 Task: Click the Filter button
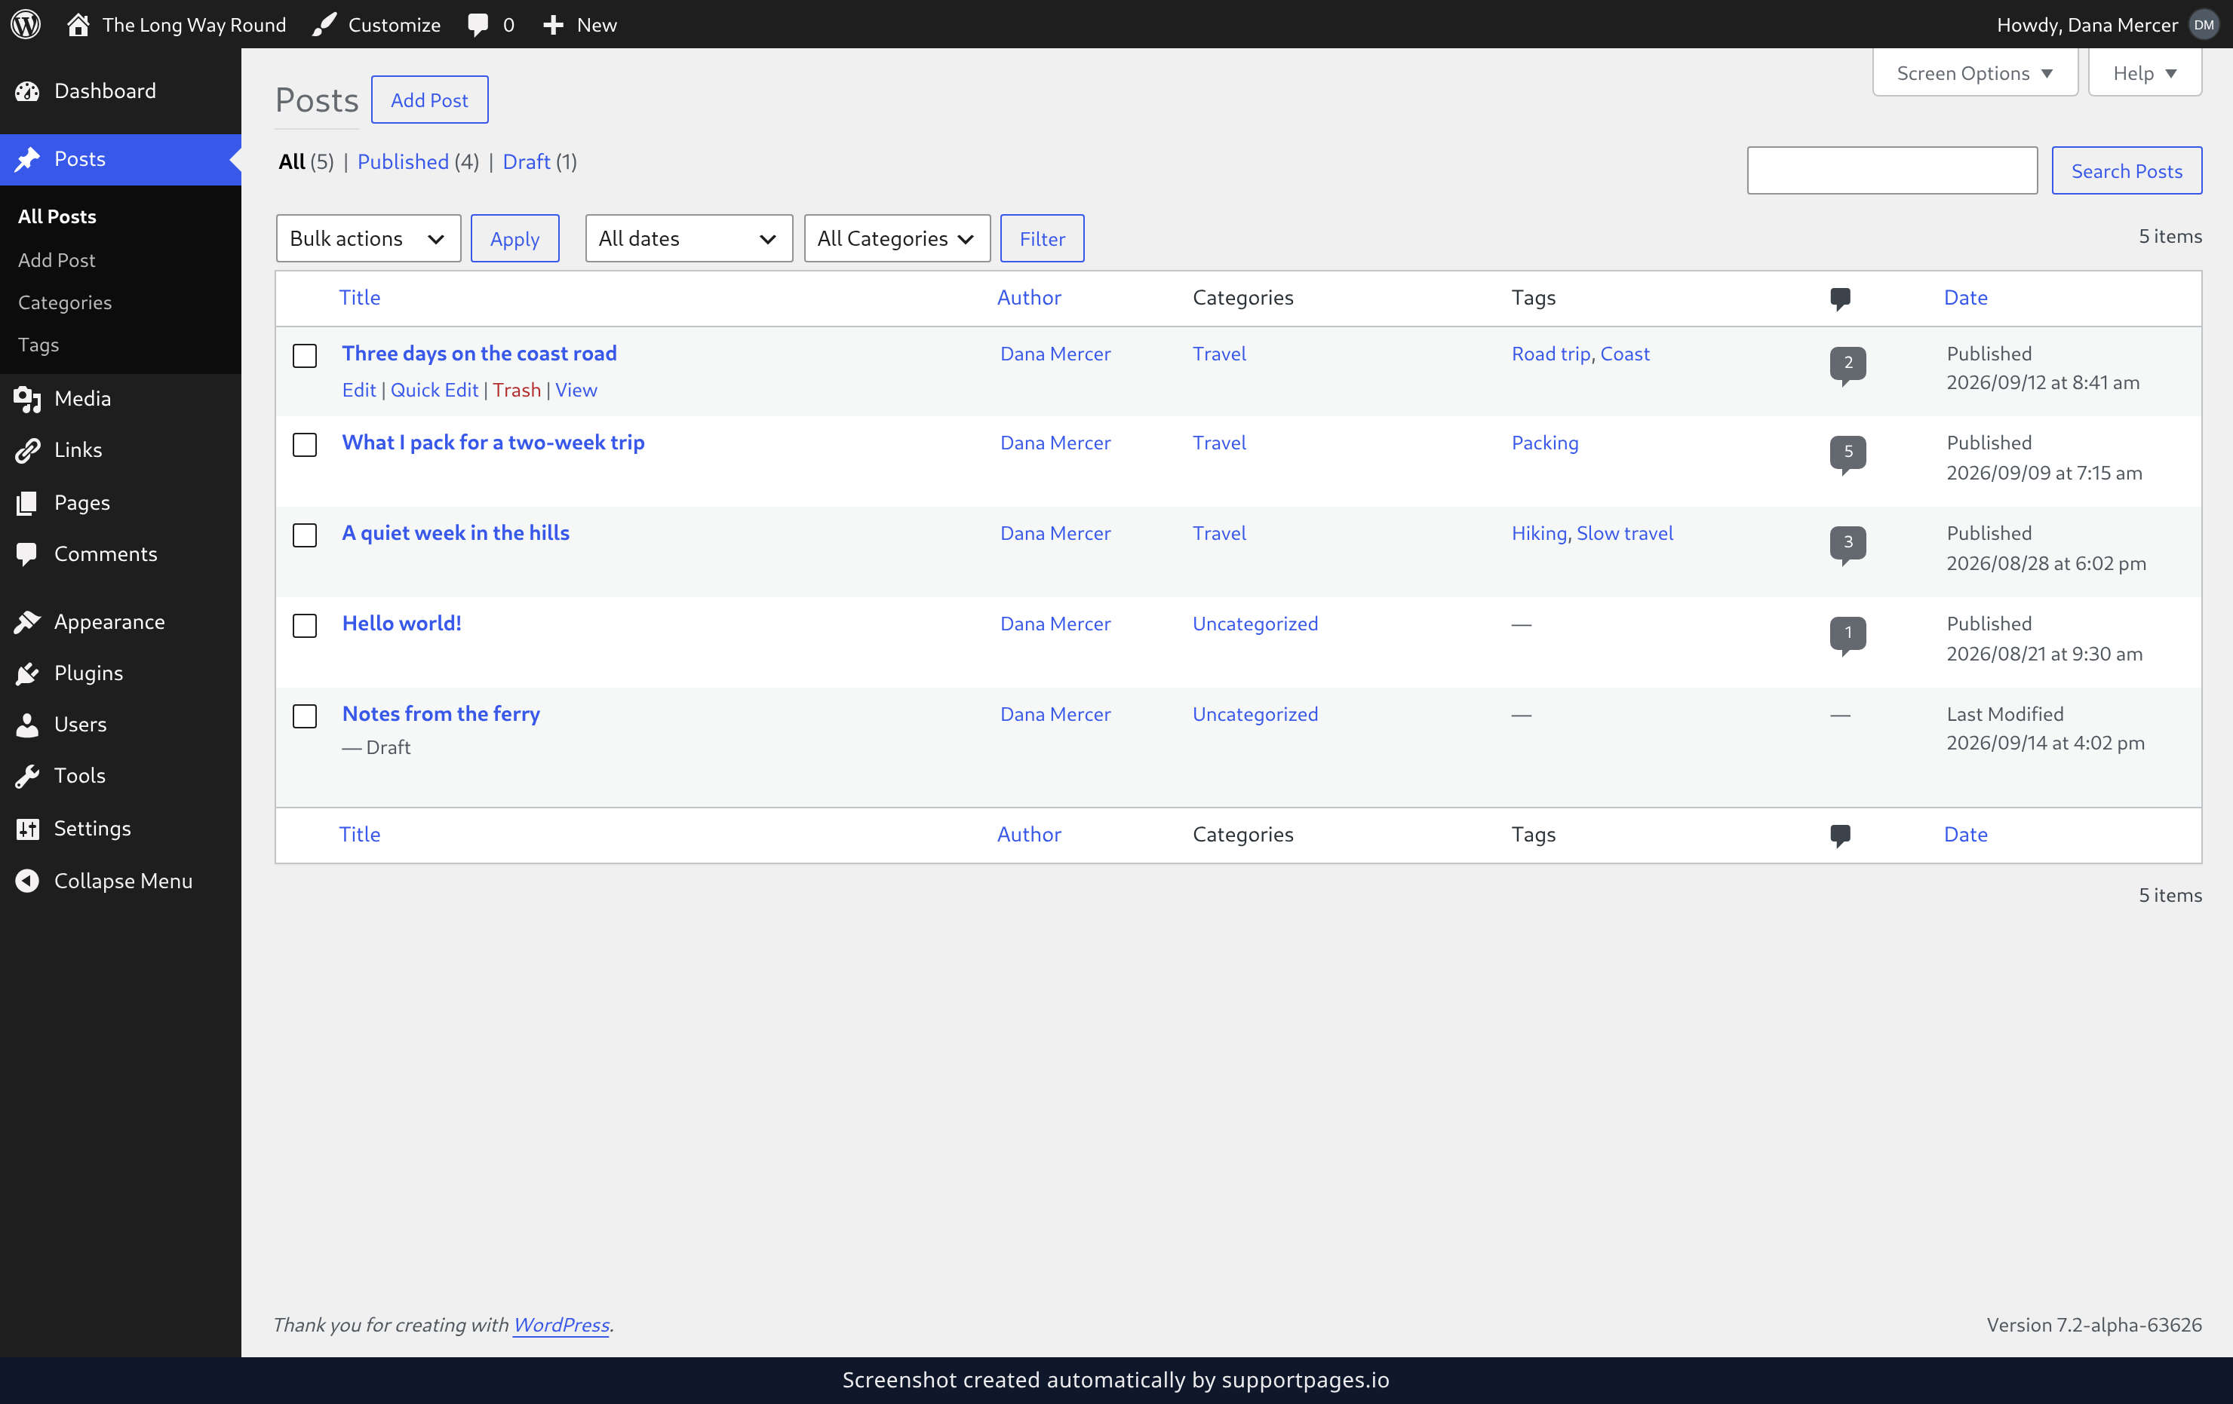pyautogui.click(x=1041, y=238)
